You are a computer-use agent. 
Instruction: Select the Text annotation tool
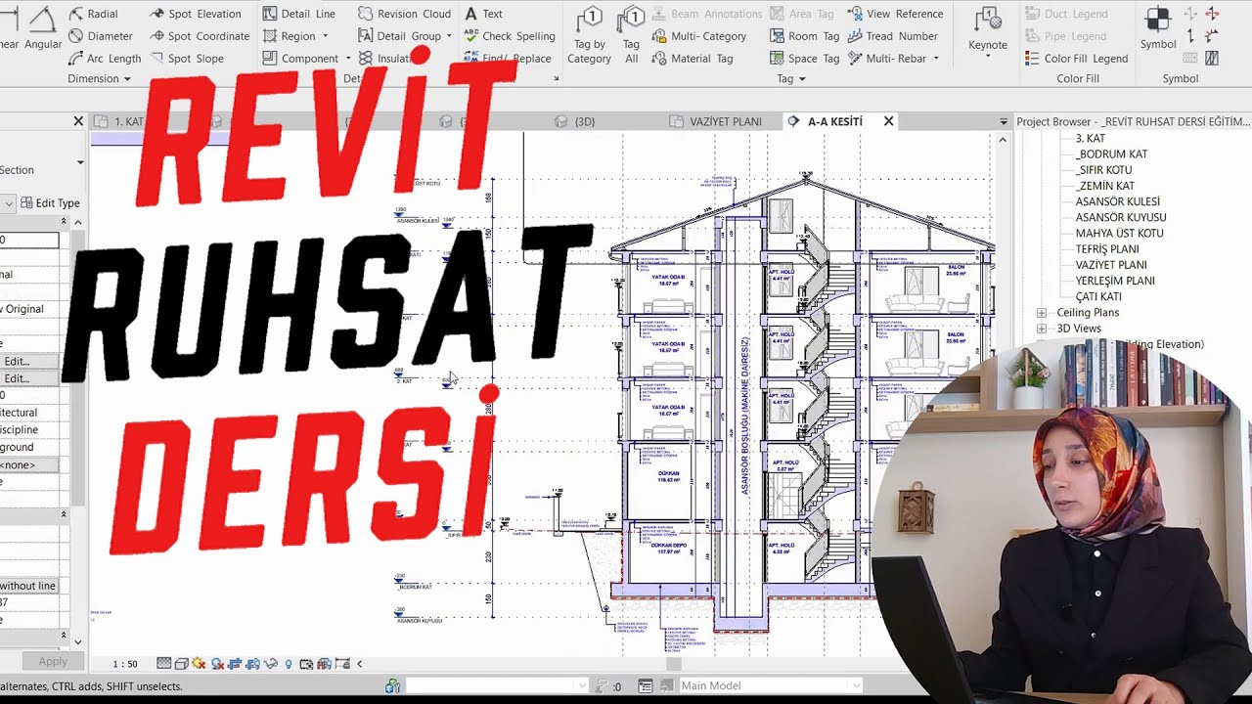(x=483, y=14)
